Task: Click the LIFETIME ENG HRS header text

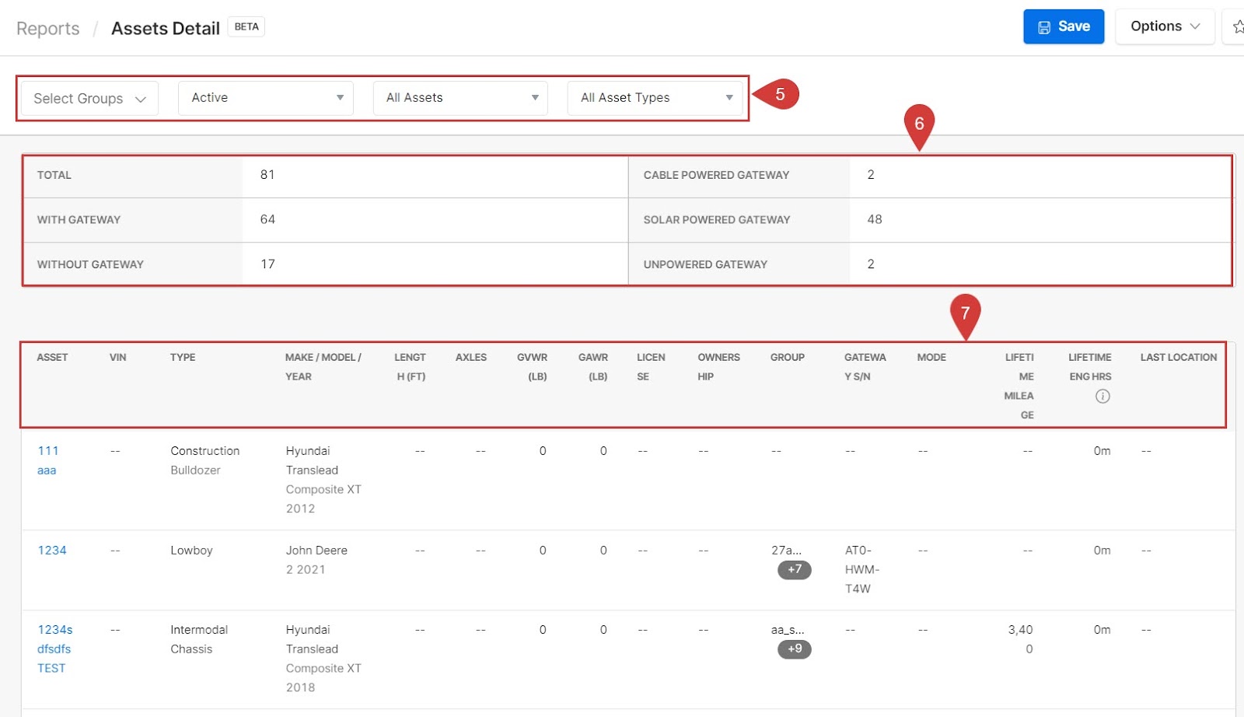Action: pyautogui.click(x=1090, y=367)
